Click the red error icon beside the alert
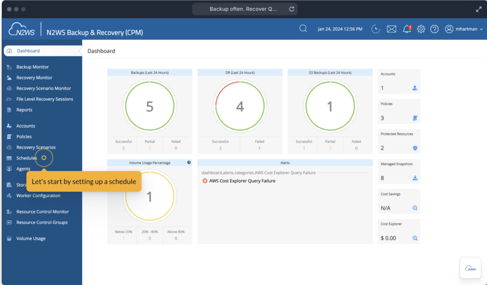Viewport: 487px width, 285px height. [x=205, y=181]
